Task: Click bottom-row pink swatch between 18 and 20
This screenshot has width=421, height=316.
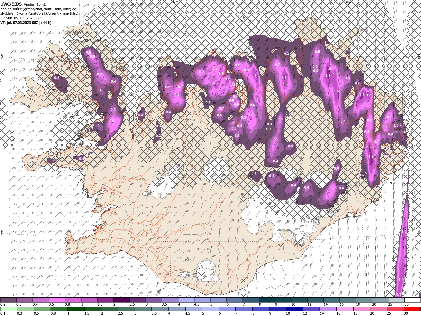Action: (x=362, y=309)
